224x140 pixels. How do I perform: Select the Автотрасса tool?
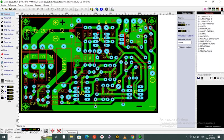pyautogui.click(x=8, y=62)
